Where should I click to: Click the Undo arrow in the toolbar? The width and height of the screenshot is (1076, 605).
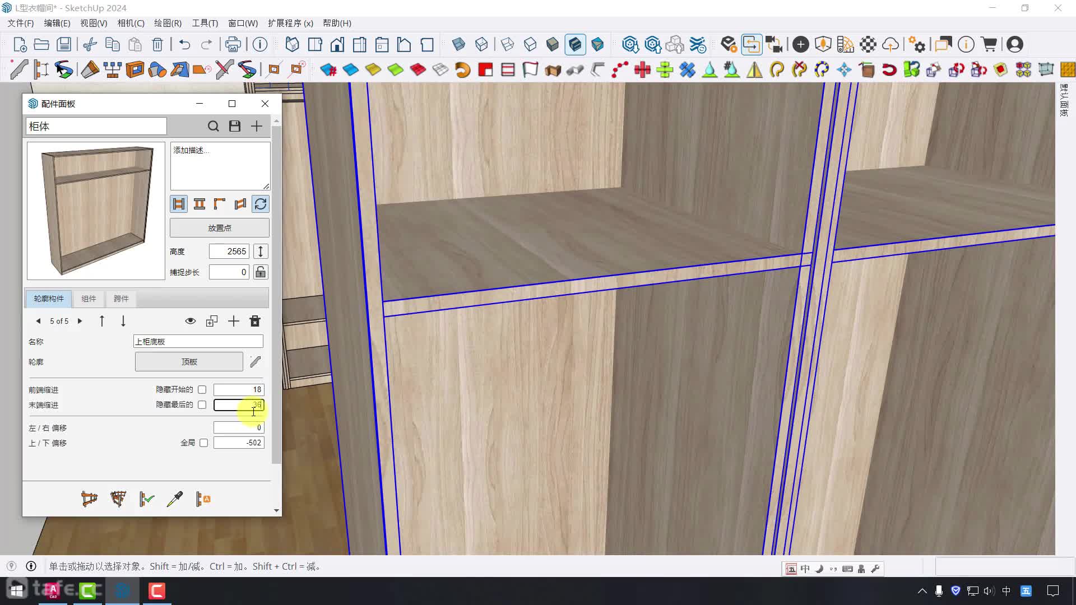[184, 44]
